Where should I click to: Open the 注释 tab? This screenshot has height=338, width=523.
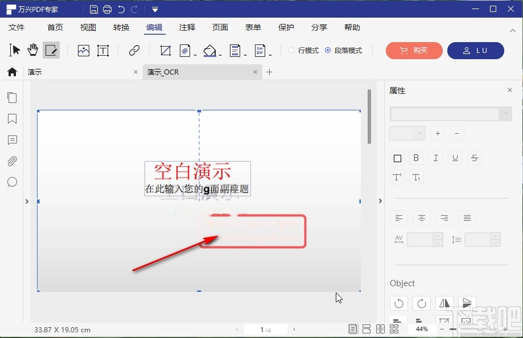[187, 27]
